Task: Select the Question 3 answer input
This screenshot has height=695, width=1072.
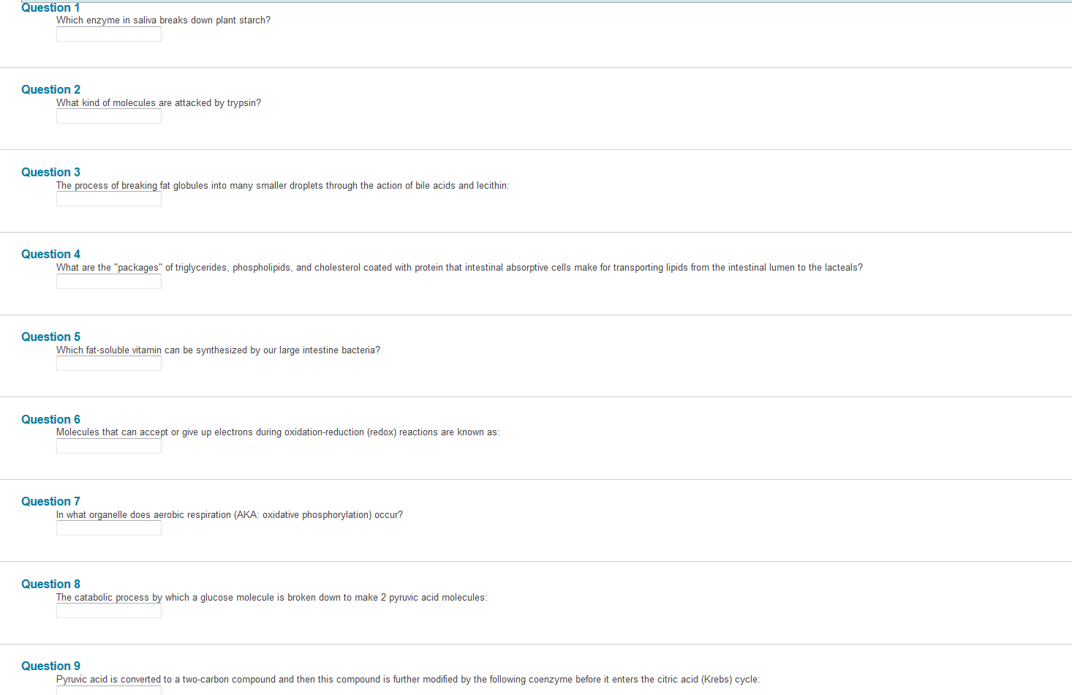Action: [x=109, y=199]
